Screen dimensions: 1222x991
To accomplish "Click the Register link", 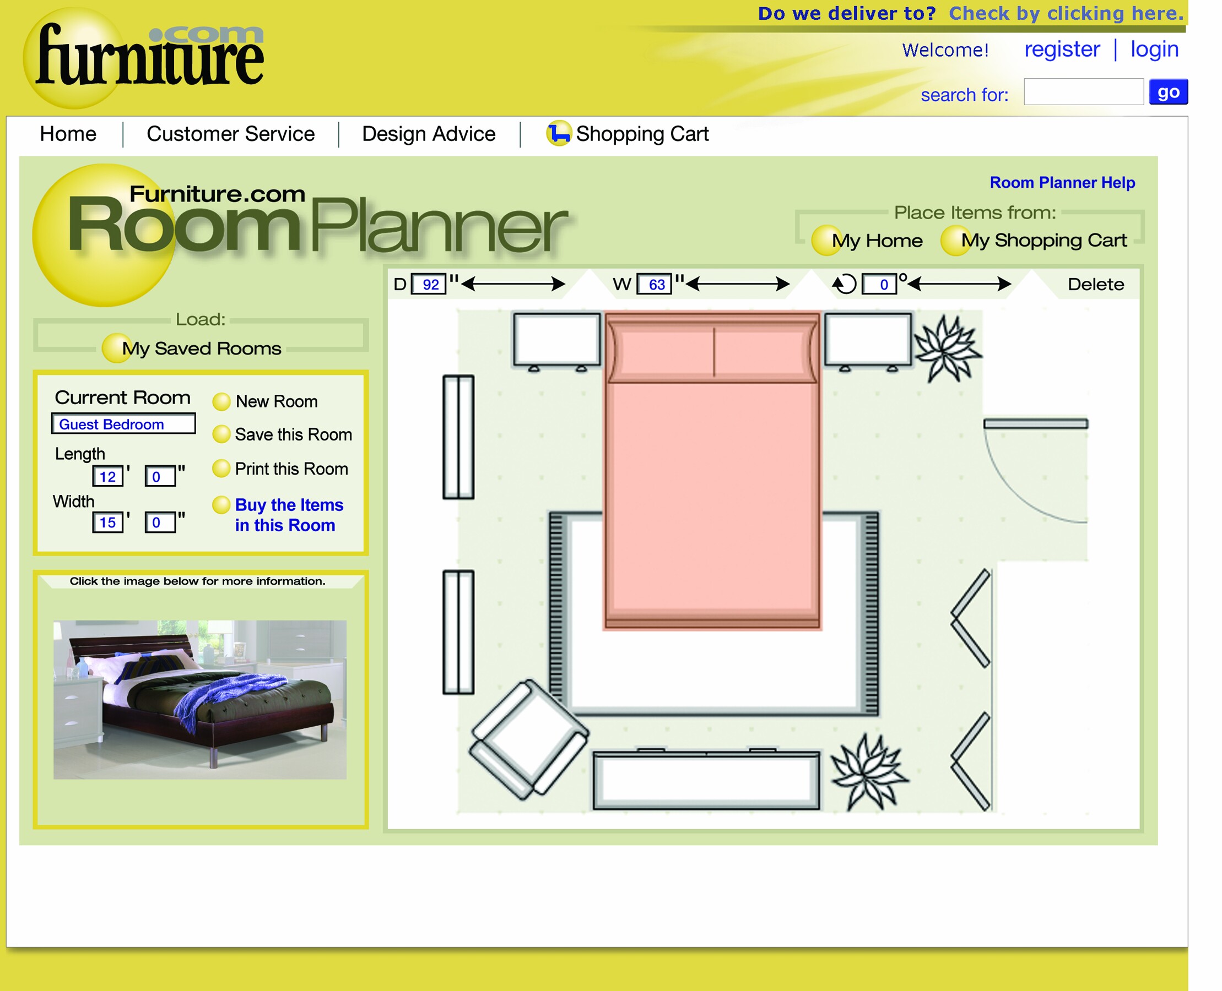I will click(1061, 51).
